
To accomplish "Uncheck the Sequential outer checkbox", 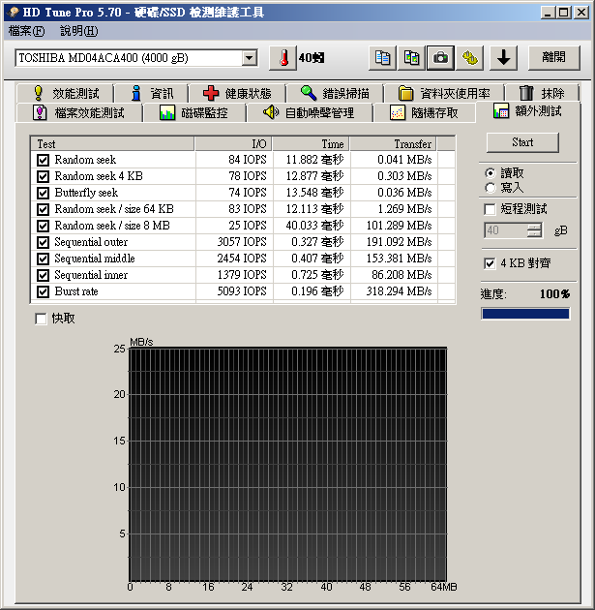I will (43, 242).
